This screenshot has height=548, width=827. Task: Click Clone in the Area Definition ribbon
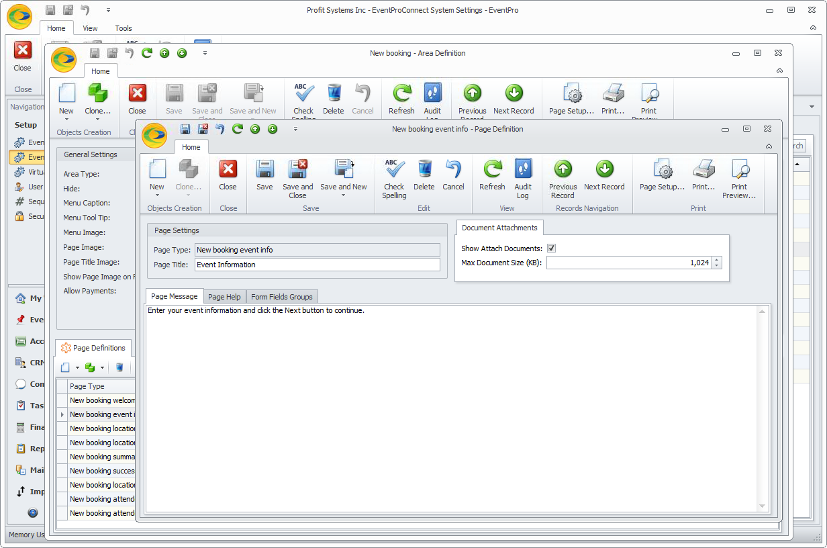[x=98, y=102]
